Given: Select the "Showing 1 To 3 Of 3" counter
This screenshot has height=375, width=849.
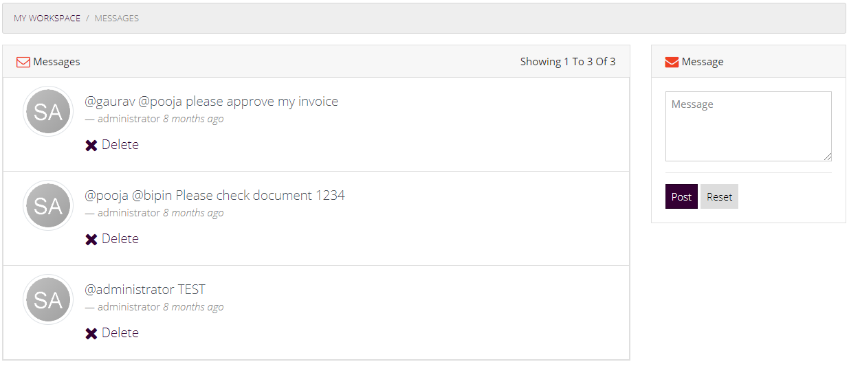Looking at the screenshot, I should click(x=568, y=62).
